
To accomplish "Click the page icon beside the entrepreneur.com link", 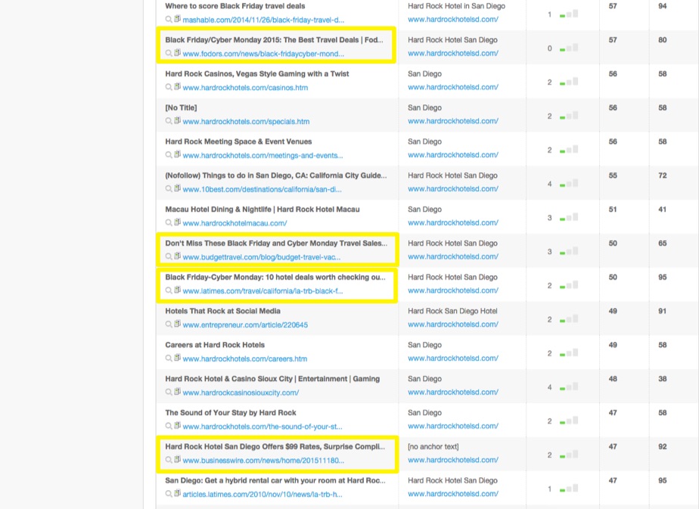I will point(178,324).
